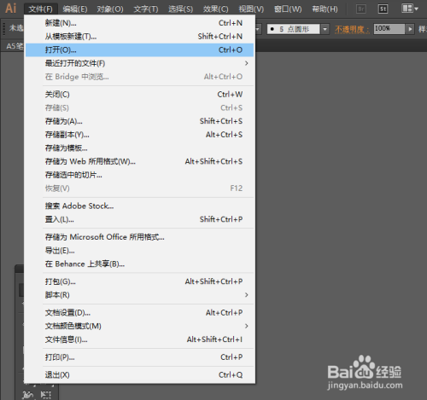Open the 窗口(W) menu
Screen dimensions: 427x400
coord(288,9)
